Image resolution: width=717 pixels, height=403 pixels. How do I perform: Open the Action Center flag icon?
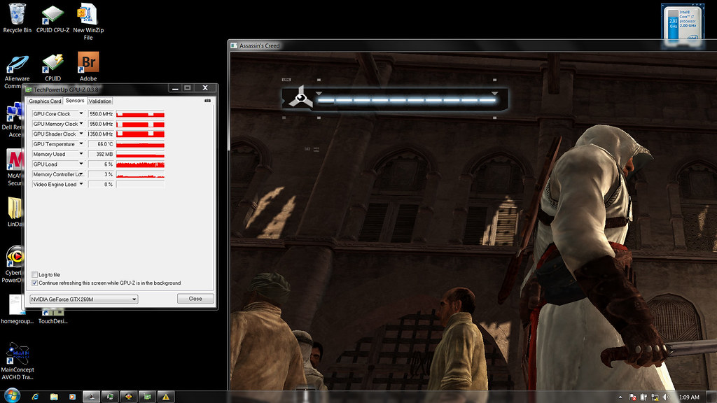coord(632,397)
